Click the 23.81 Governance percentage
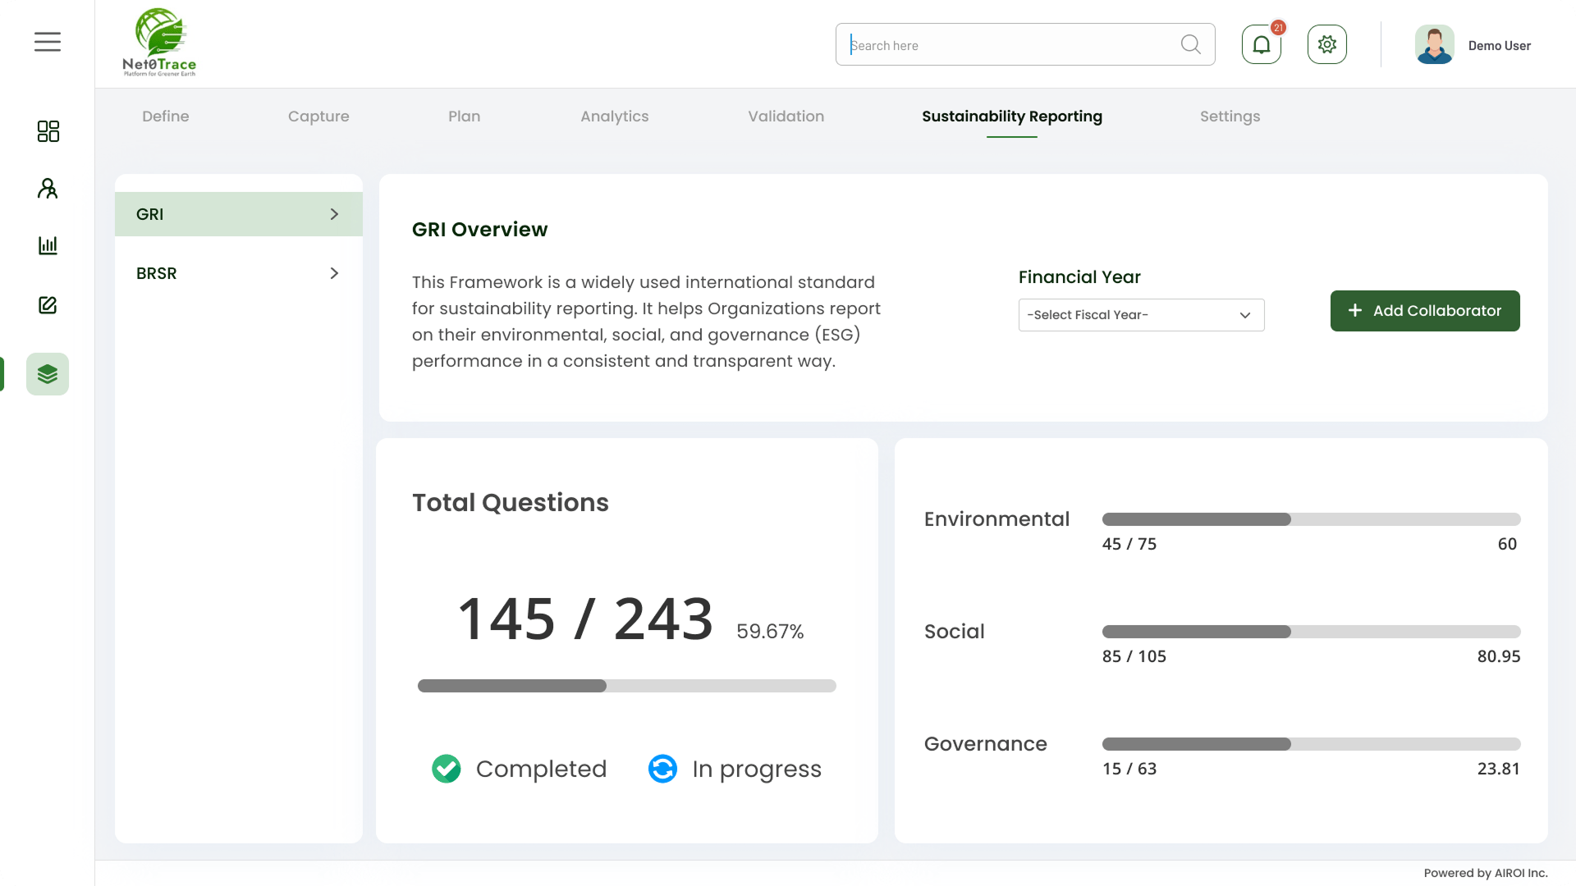This screenshot has height=886, width=1576. click(x=1499, y=769)
